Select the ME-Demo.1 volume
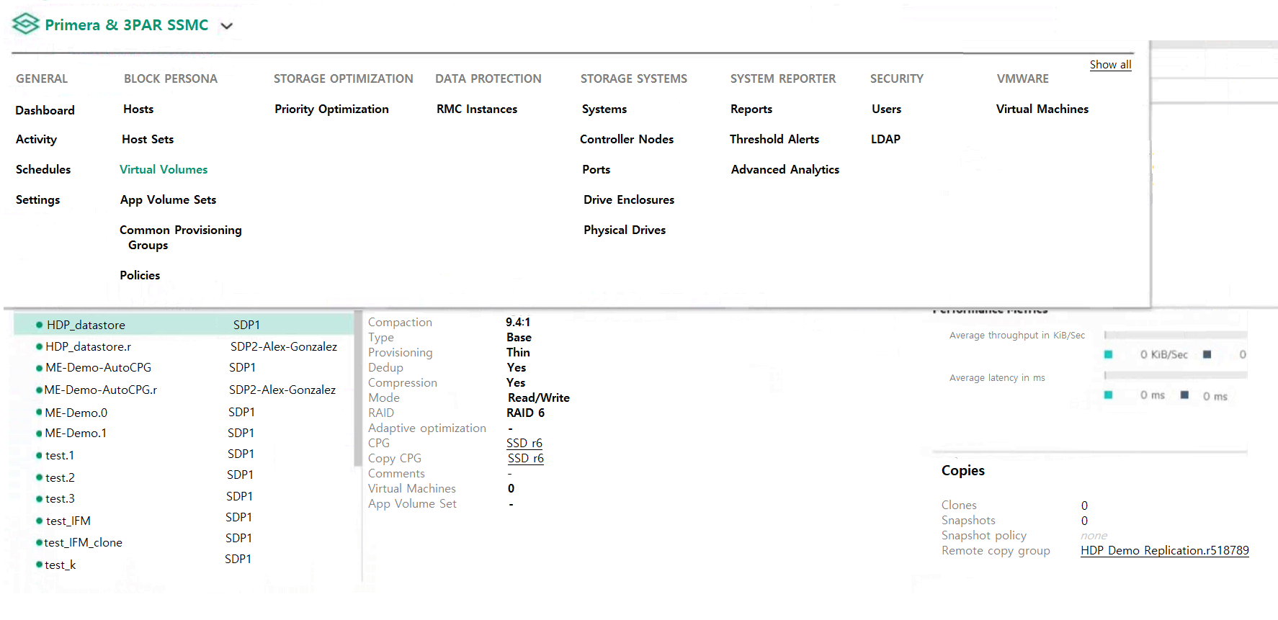The width and height of the screenshot is (1278, 620). (76, 433)
